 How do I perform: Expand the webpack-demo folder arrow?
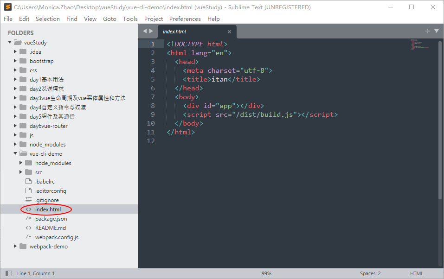point(15,246)
